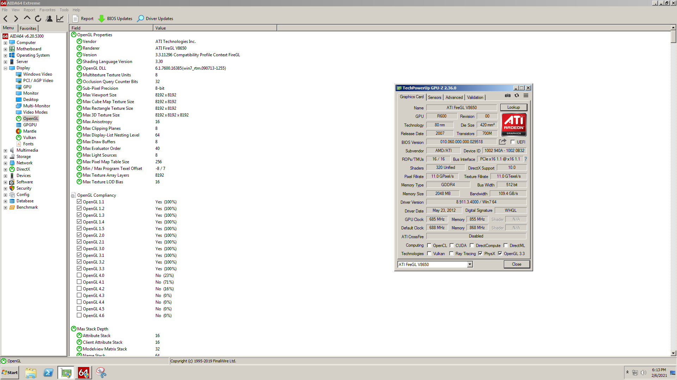The width and height of the screenshot is (677, 380).
Task: Open PowerShell from the taskbar
Action: 48,373
